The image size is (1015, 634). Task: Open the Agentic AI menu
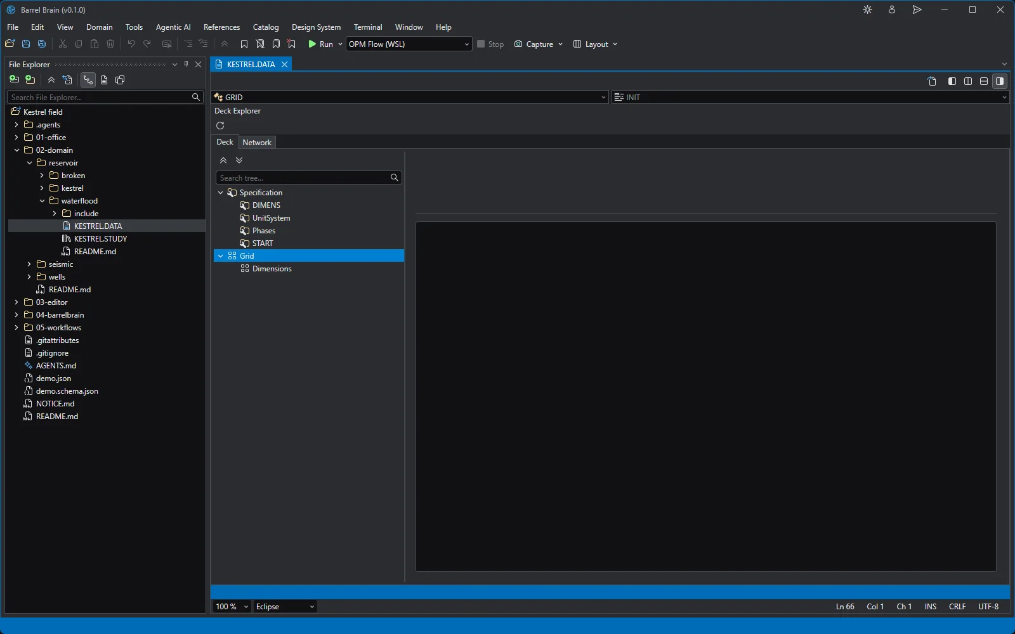[x=173, y=27]
